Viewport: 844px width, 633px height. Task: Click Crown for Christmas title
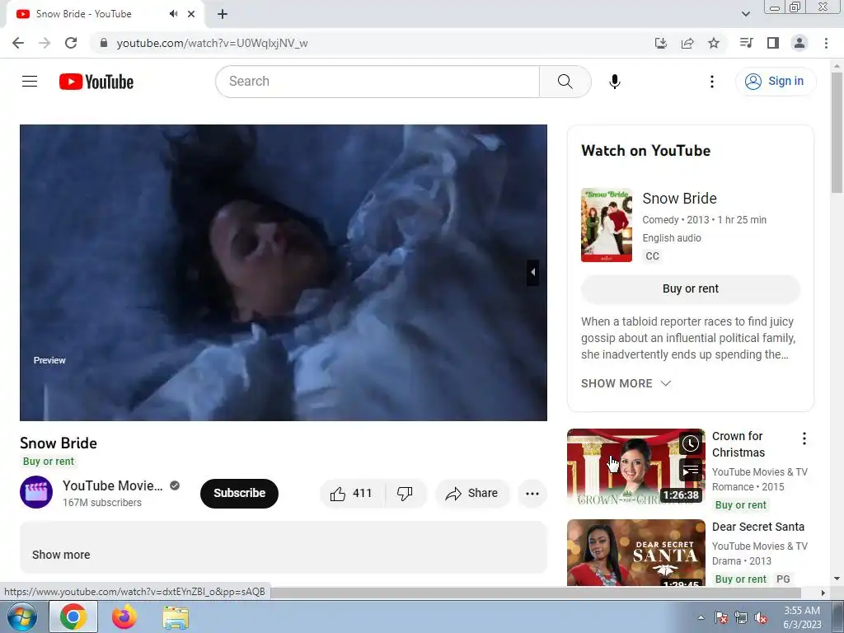(738, 444)
